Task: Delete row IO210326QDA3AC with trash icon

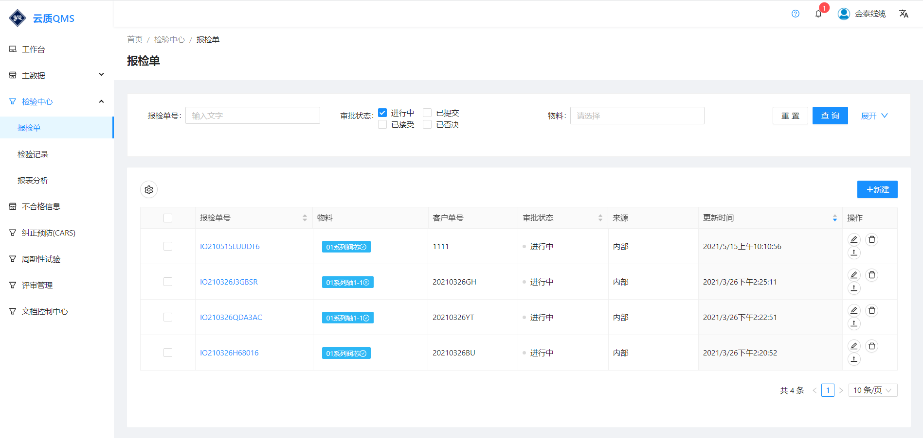Action: [x=872, y=310]
